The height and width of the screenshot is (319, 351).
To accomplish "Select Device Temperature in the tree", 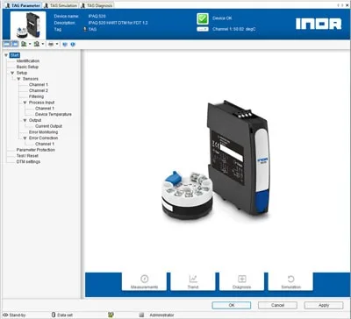I will pyautogui.click(x=54, y=114).
